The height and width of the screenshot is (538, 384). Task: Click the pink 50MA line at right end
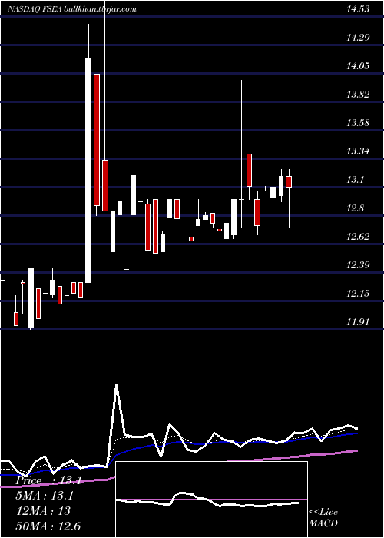pyautogui.click(x=356, y=451)
